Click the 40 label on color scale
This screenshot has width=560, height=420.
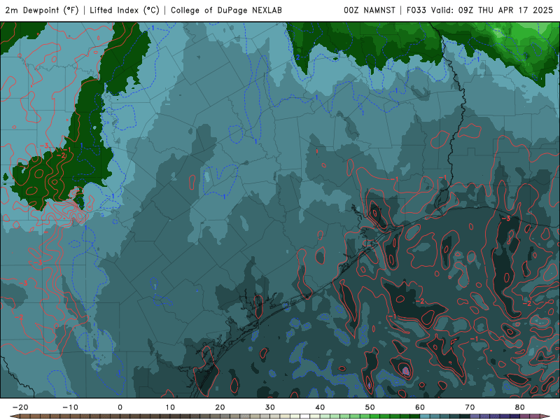click(x=320, y=407)
